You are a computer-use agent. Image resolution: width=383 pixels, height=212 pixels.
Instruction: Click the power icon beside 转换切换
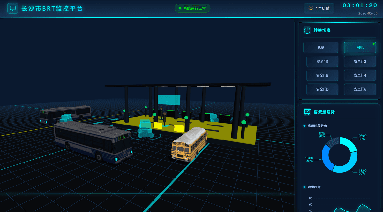coord(307,30)
